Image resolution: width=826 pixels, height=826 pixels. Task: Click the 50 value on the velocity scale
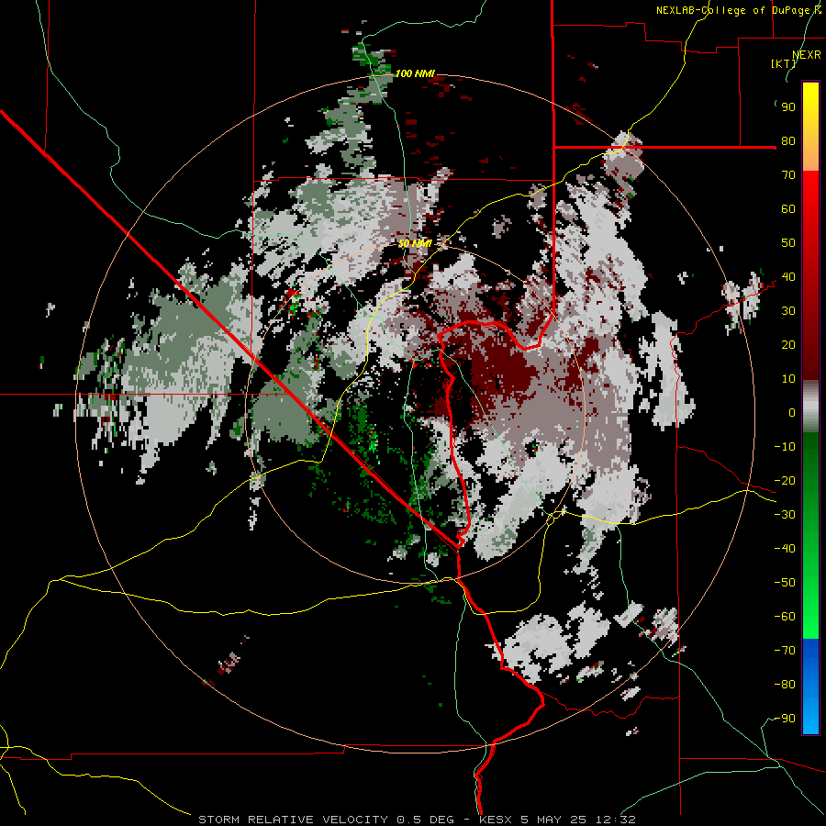pos(788,243)
